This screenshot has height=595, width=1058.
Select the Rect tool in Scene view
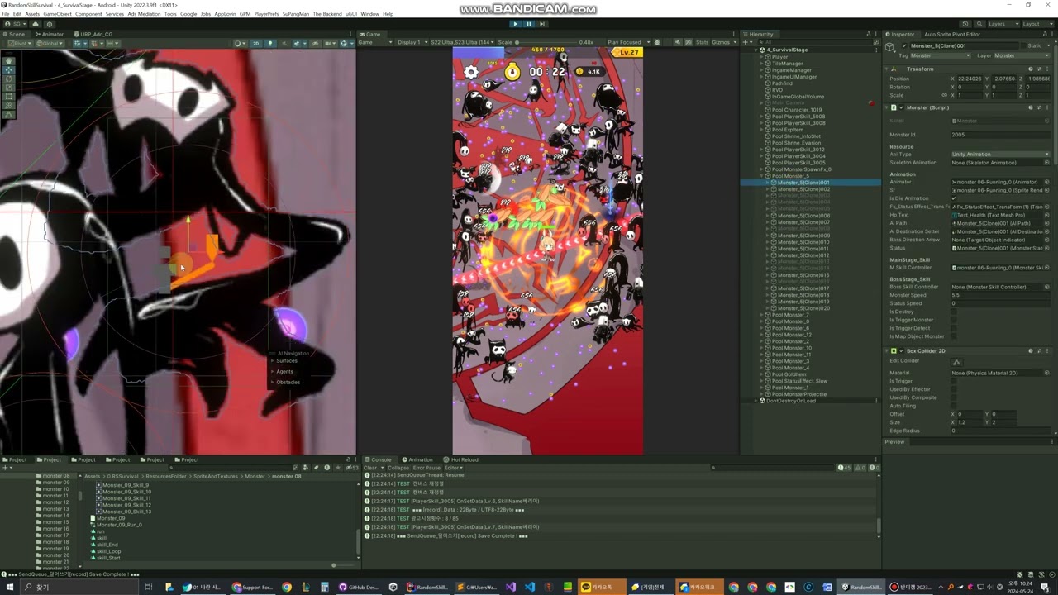9,97
